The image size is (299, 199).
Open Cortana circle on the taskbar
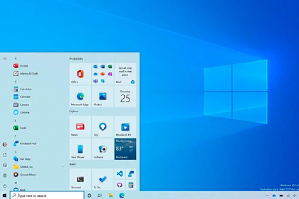[x=89, y=196]
